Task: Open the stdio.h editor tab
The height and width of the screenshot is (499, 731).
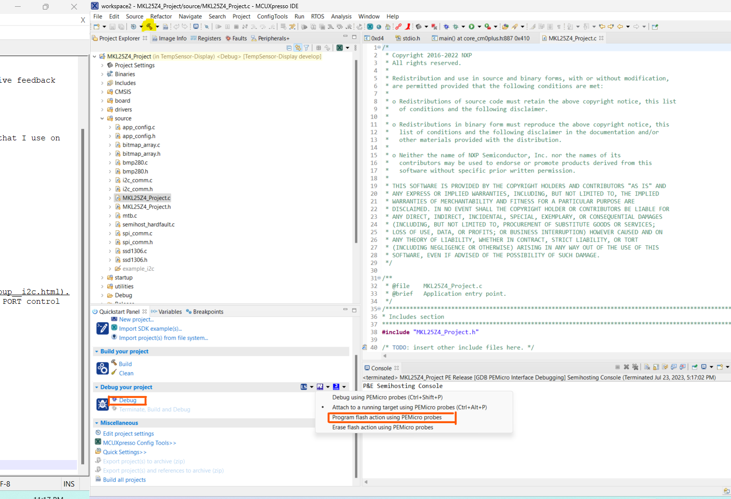Action: pos(407,38)
